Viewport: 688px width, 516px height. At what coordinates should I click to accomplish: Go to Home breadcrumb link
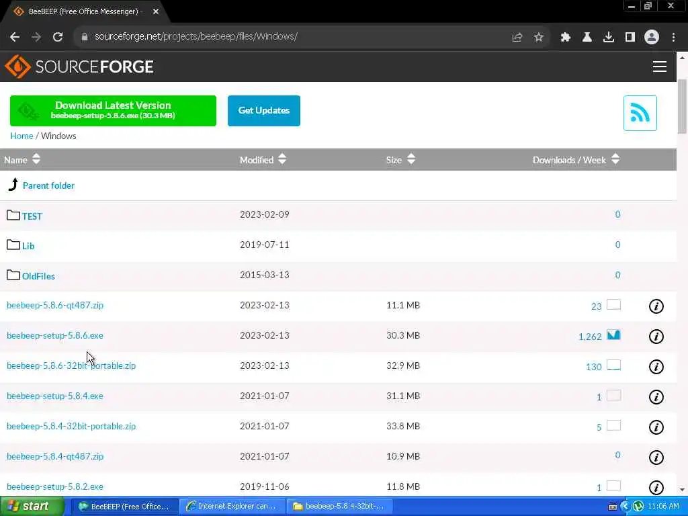click(21, 136)
